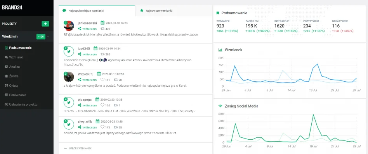This screenshot has width=368, height=154.
Task: Click the PROJEKTY sidebar heading
Action: pos(9,24)
